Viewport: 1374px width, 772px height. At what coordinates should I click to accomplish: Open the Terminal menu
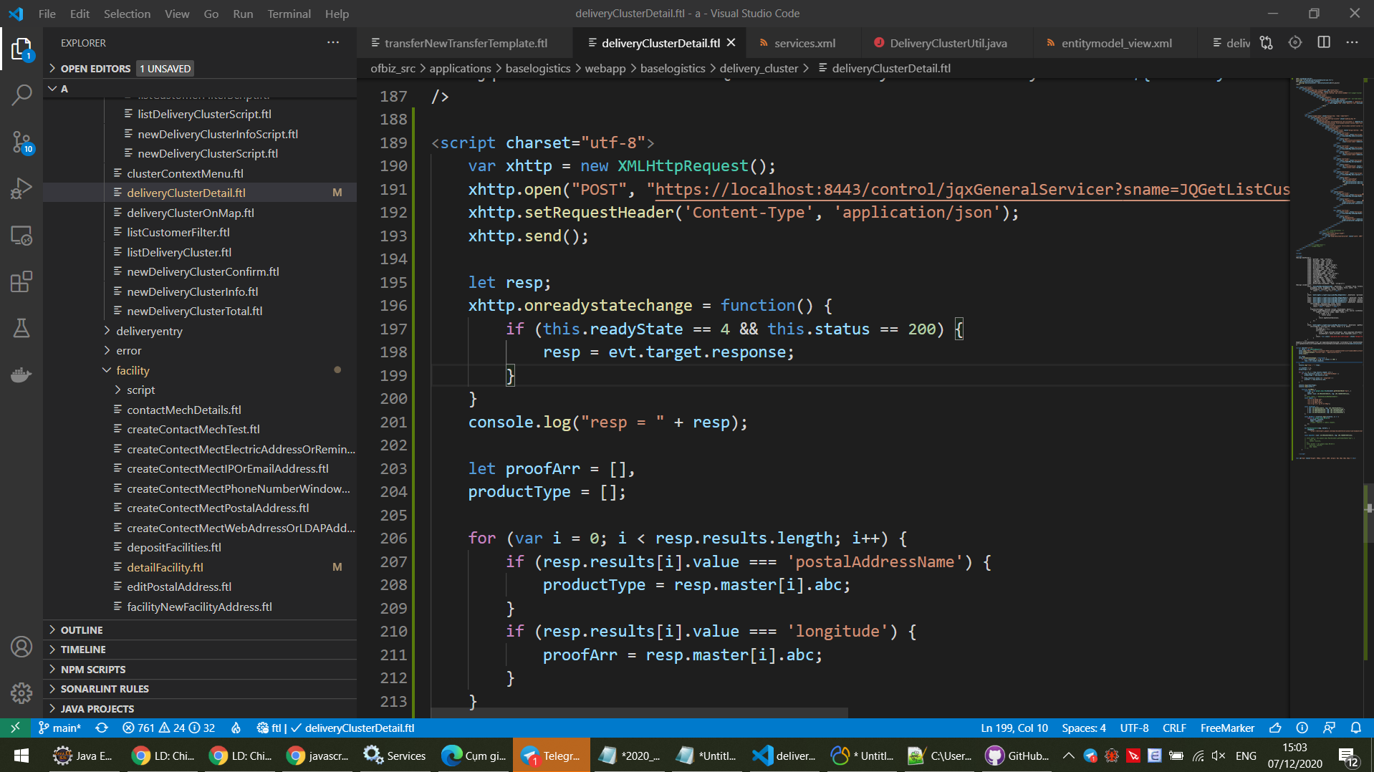(x=289, y=14)
